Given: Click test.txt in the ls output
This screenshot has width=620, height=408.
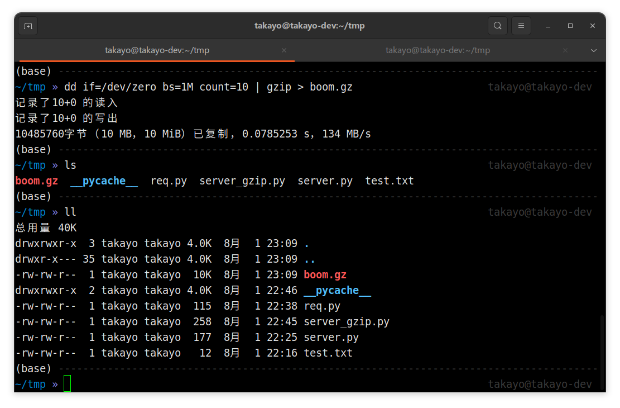Looking at the screenshot, I should (x=390, y=181).
